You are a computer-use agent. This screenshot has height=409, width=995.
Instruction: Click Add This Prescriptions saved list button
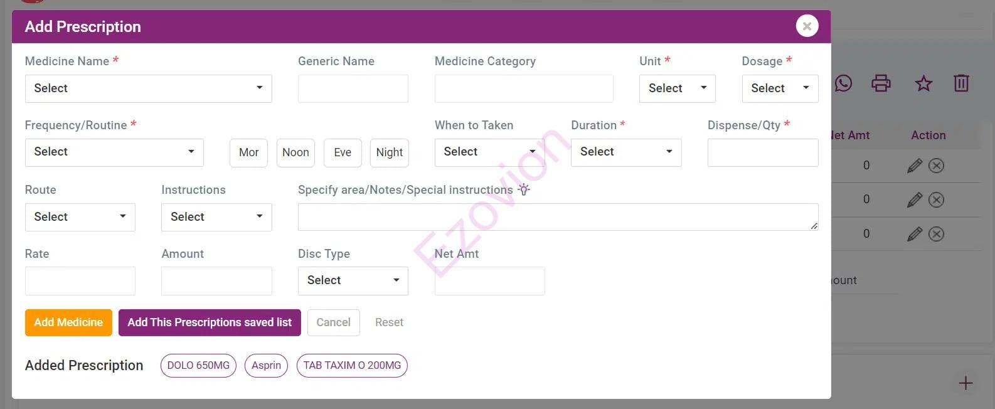(210, 322)
